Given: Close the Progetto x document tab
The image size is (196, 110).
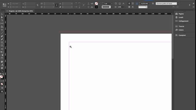Looking at the screenshot, I should (7, 11).
